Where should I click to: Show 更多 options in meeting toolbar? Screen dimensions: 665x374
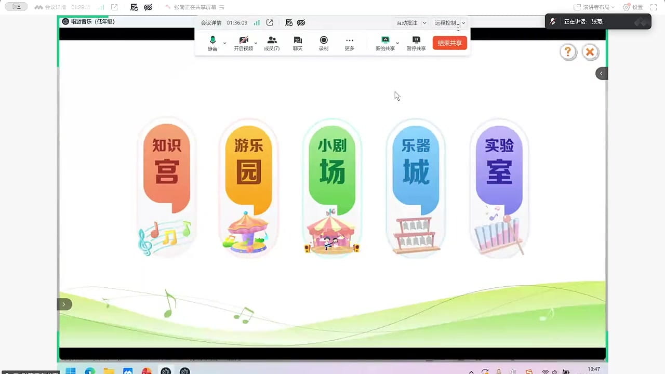[x=350, y=44]
